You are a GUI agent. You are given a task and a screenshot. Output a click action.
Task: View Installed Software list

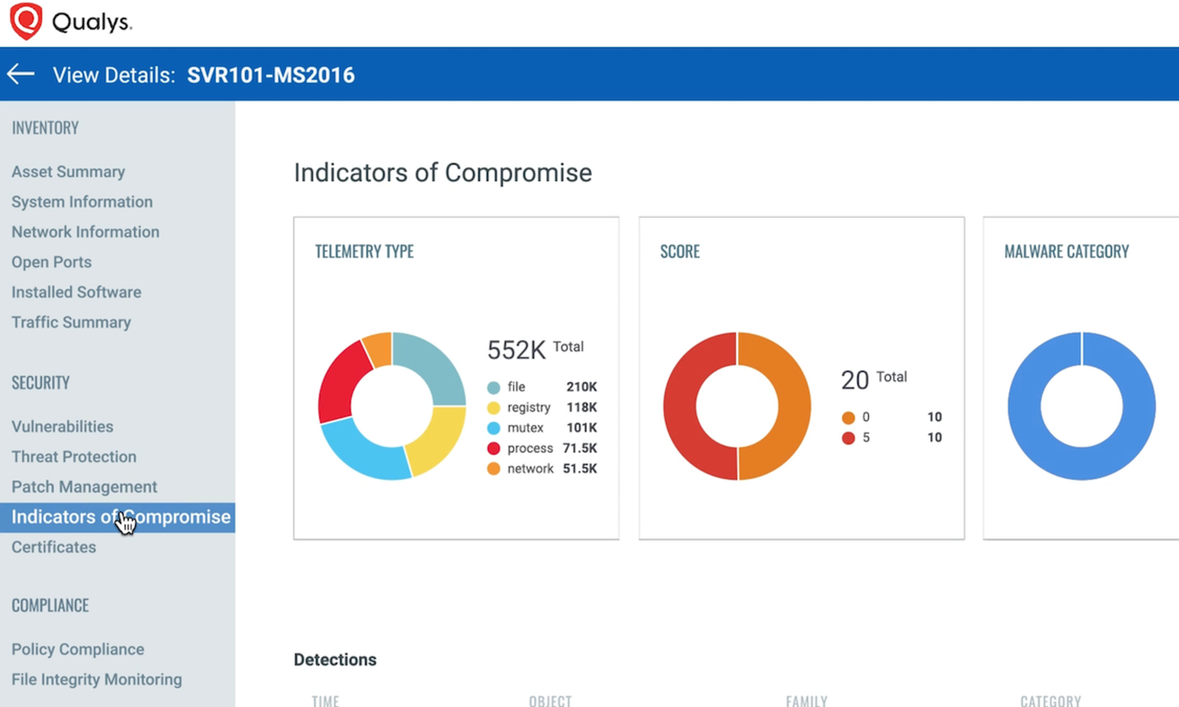(x=76, y=292)
